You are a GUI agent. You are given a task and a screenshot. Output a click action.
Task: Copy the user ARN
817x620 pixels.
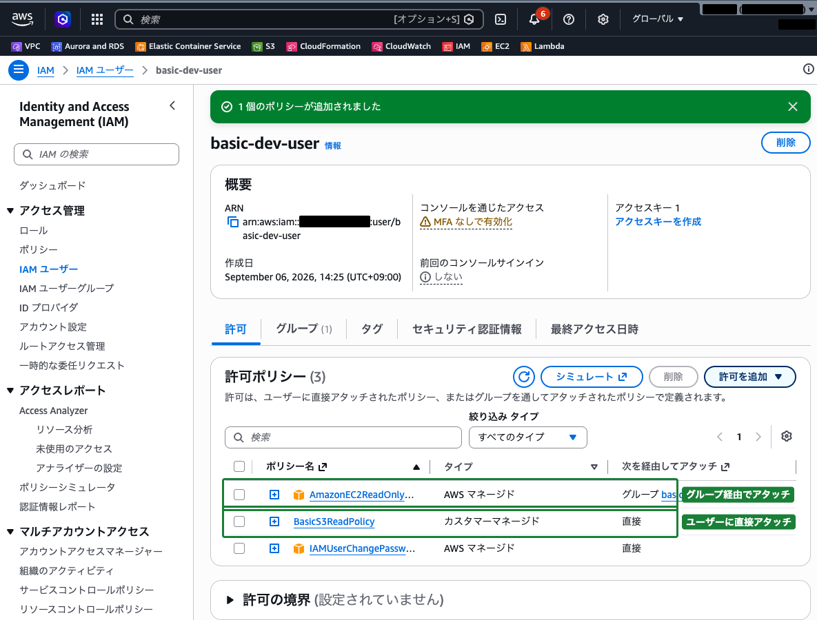coord(232,223)
